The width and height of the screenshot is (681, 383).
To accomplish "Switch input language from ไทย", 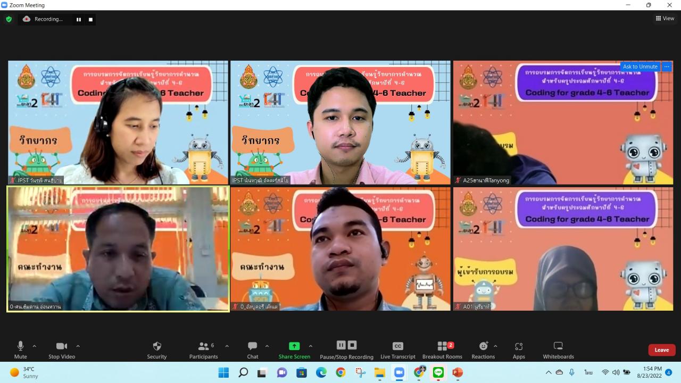I will click(588, 372).
